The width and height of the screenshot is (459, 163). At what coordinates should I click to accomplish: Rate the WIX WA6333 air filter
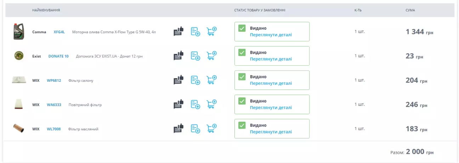point(178,104)
